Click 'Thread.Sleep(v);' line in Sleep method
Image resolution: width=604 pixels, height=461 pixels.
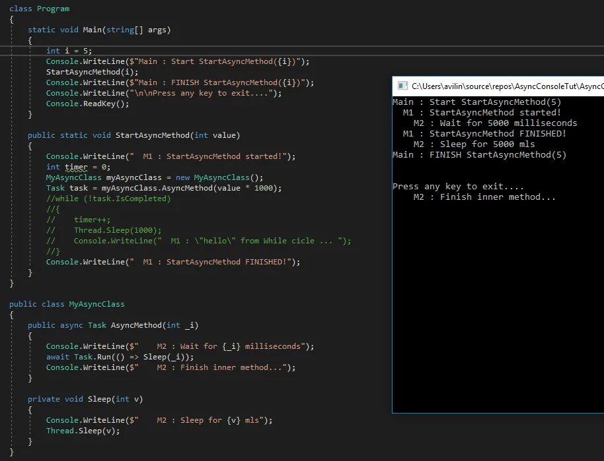[83, 431]
